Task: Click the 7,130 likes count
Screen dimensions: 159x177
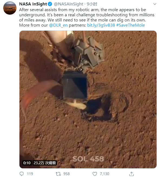Action: (x=105, y=174)
